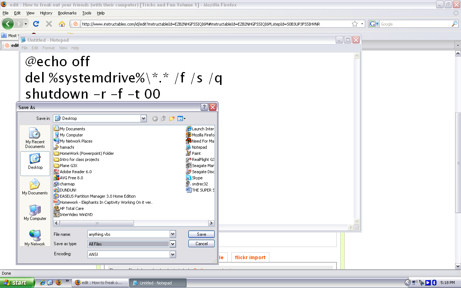Open the Firefox History menu
The width and height of the screenshot is (461, 288).
click(46, 13)
